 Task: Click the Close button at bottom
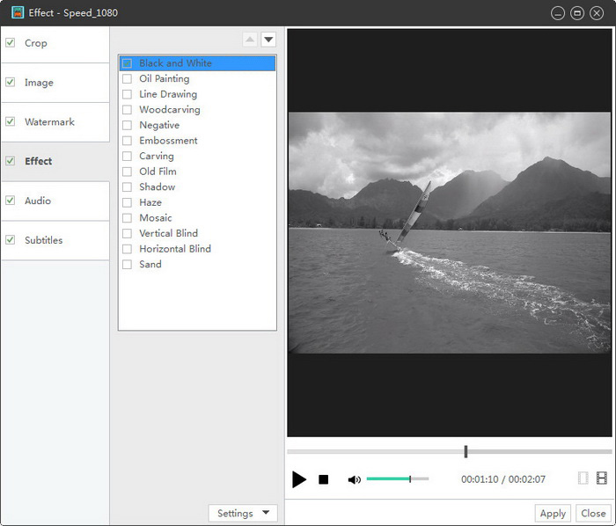point(593,513)
